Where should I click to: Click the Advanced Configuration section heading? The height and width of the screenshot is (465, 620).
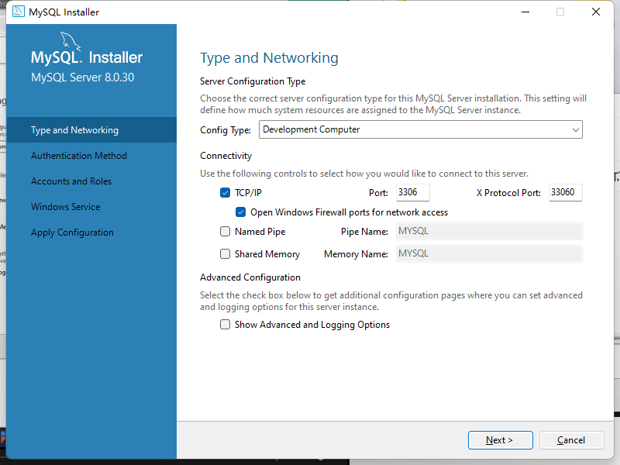[x=250, y=277]
